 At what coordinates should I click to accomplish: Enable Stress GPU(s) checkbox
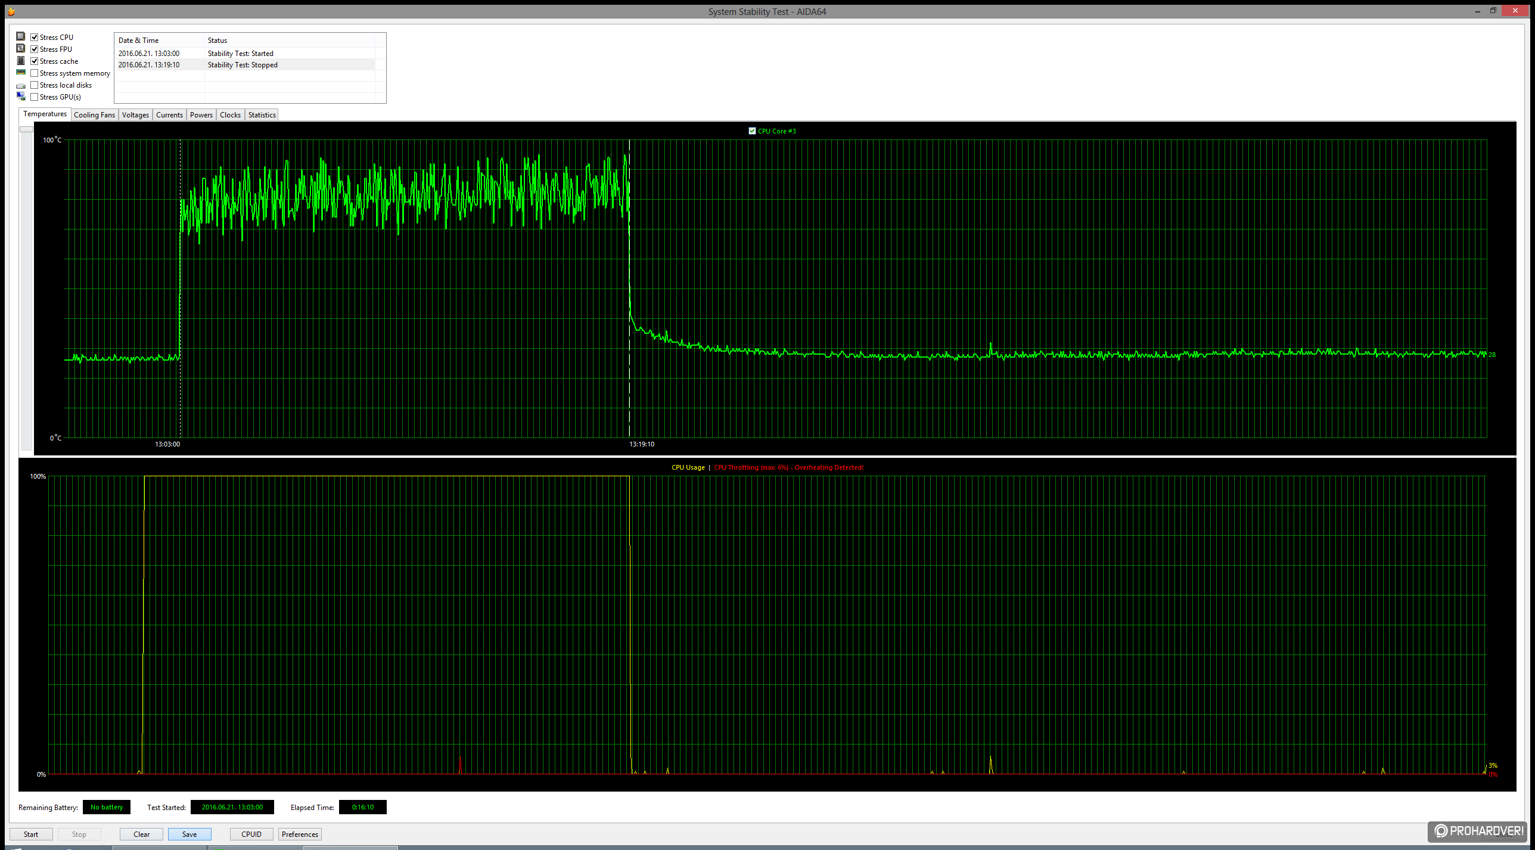pos(35,97)
